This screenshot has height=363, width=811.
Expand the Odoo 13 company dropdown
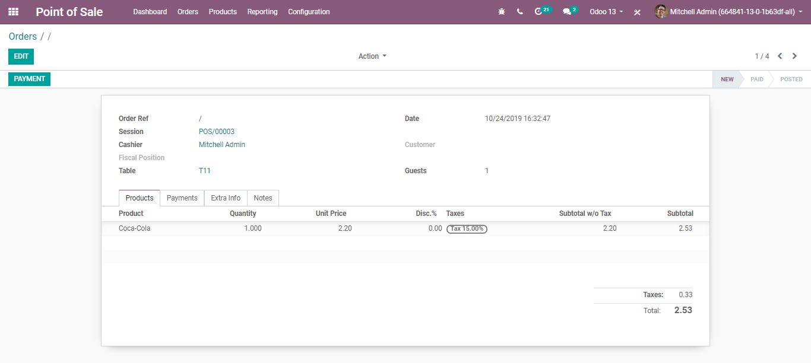(606, 12)
